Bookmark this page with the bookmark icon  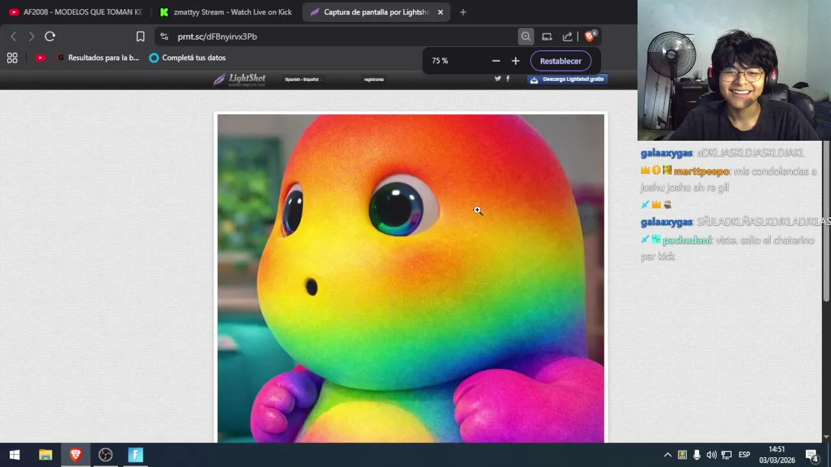point(140,36)
